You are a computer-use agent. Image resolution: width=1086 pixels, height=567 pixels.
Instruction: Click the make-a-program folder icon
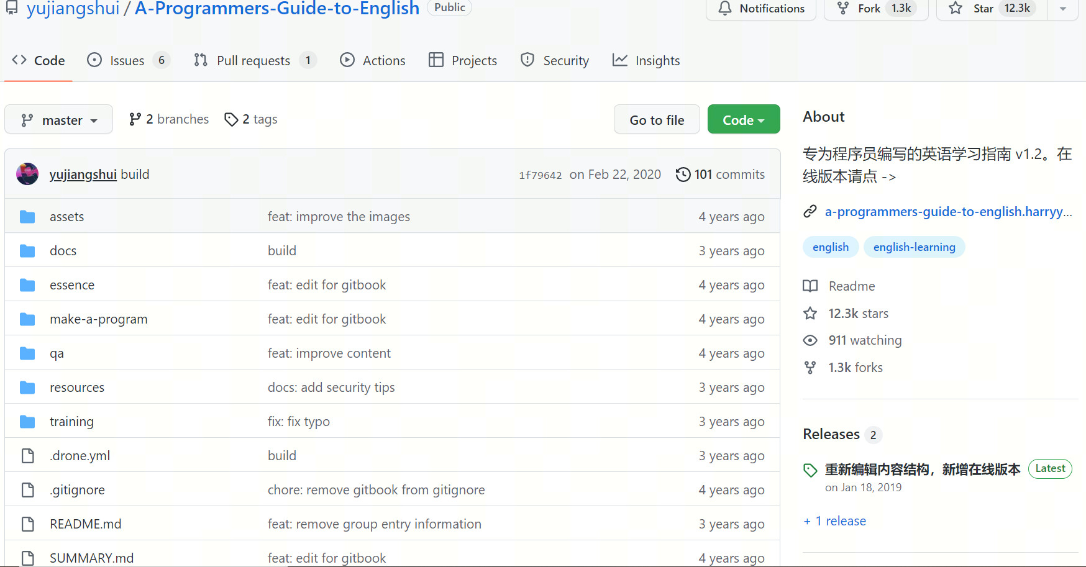tap(27, 319)
